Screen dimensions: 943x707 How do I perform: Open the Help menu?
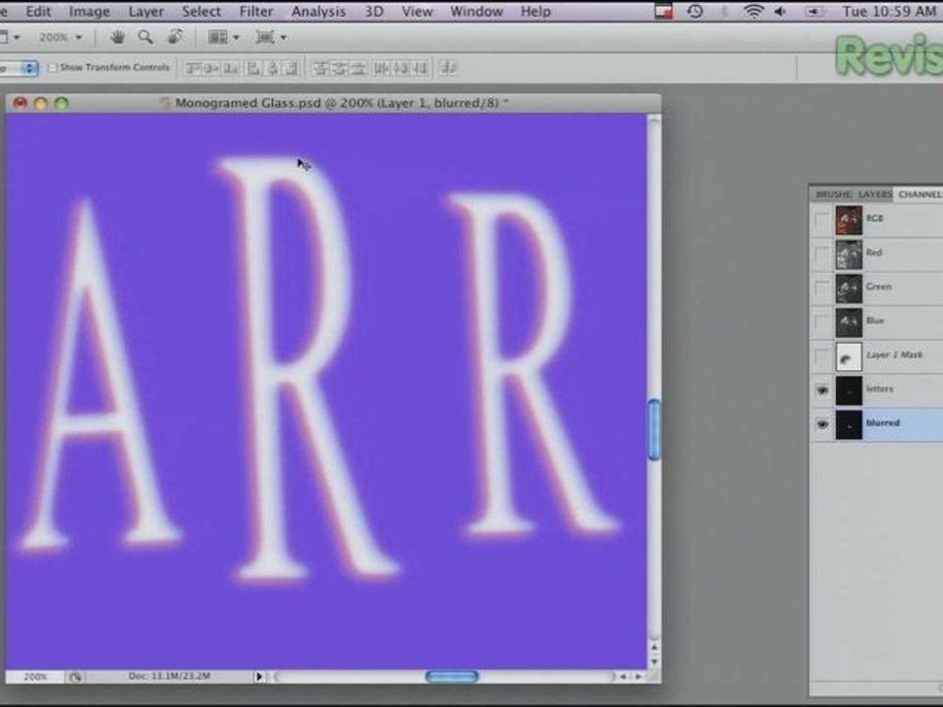pyautogui.click(x=535, y=12)
